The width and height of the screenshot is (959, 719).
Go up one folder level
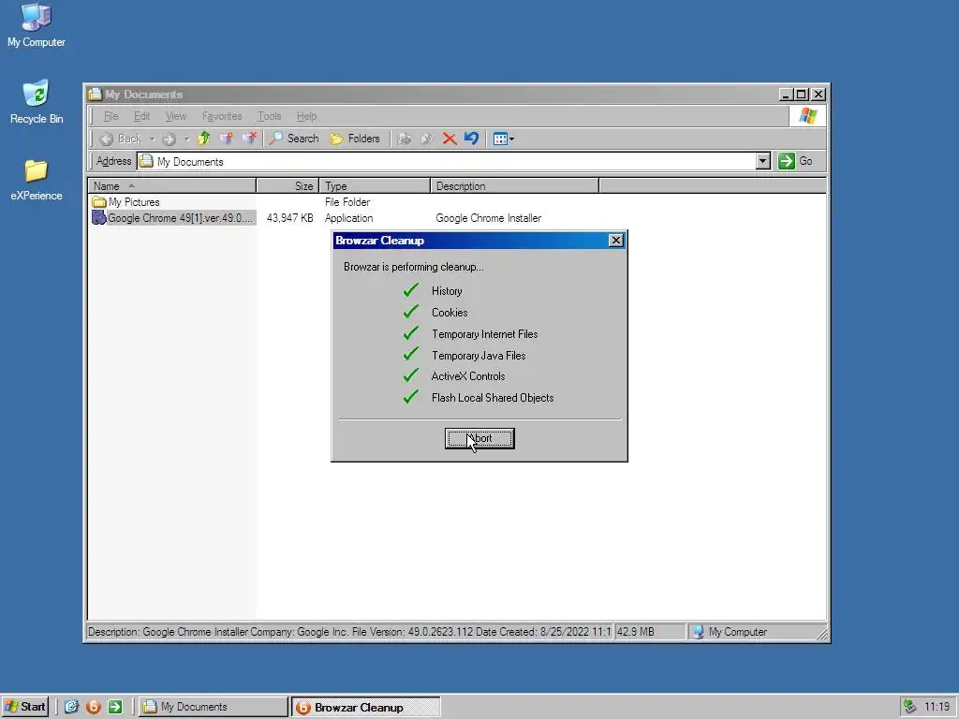(203, 139)
